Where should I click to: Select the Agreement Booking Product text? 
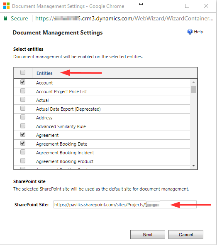tap(65, 161)
